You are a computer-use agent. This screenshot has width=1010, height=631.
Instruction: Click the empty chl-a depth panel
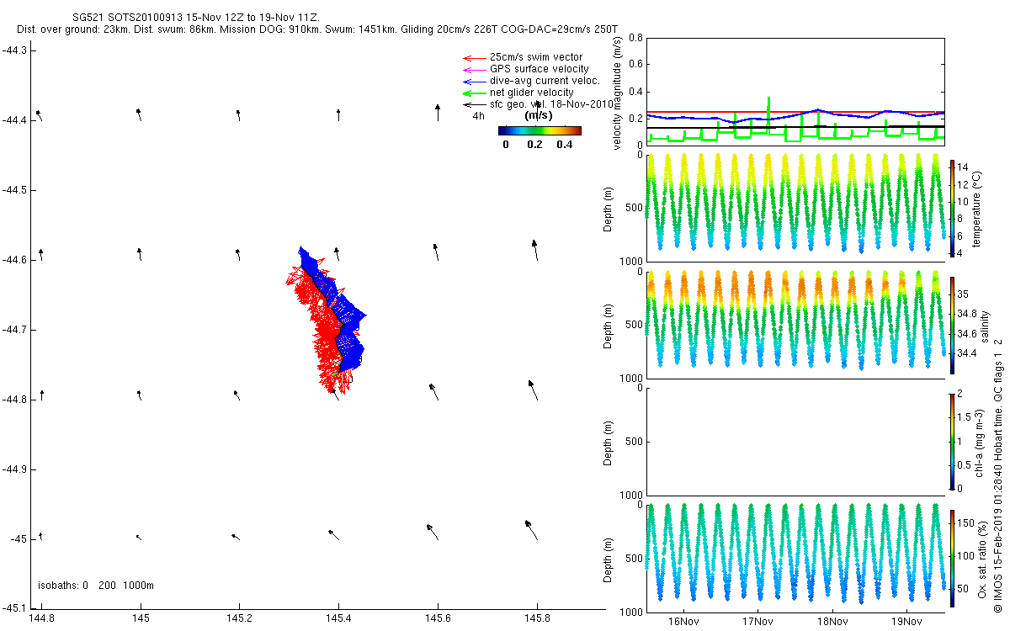[795, 441]
